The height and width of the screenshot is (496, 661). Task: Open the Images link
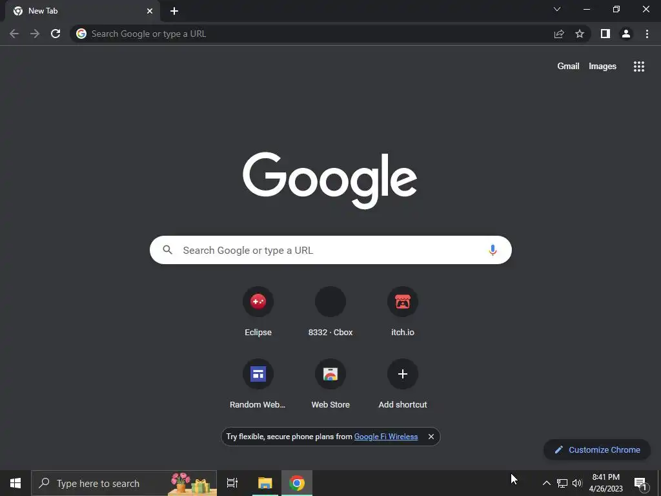pyautogui.click(x=602, y=67)
